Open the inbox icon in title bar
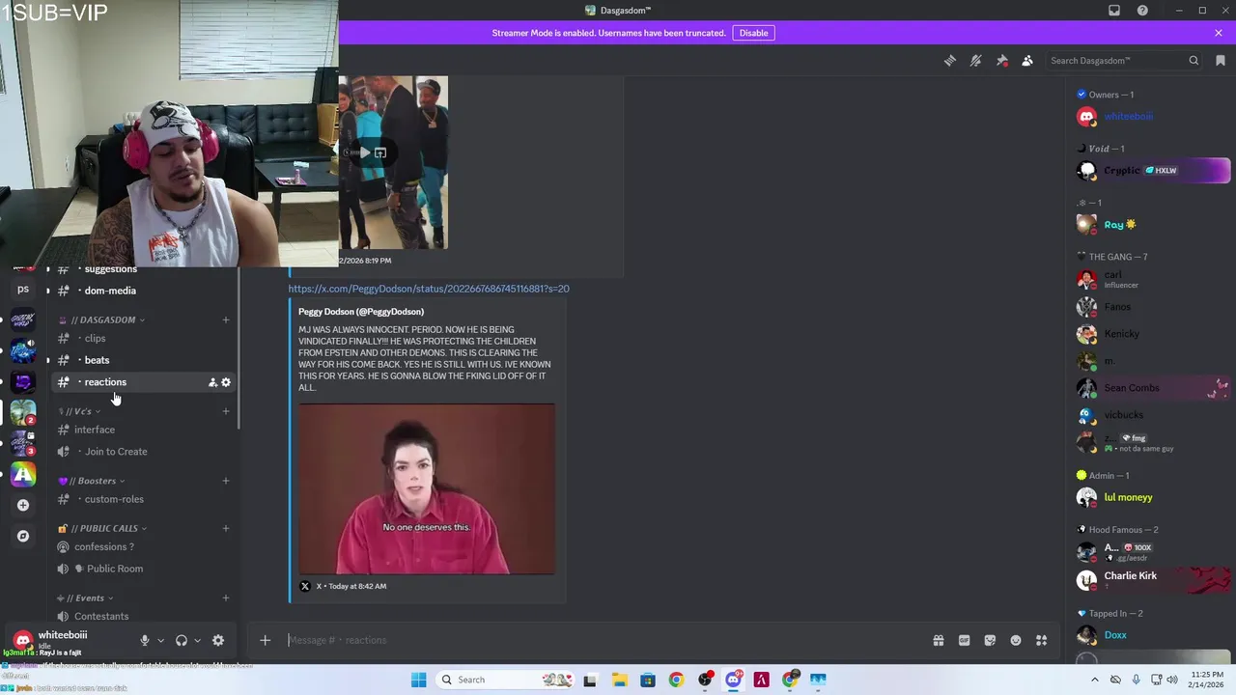Image resolution: width=1236 pixels, height=695 pixels. click(x=1114, y=11)
